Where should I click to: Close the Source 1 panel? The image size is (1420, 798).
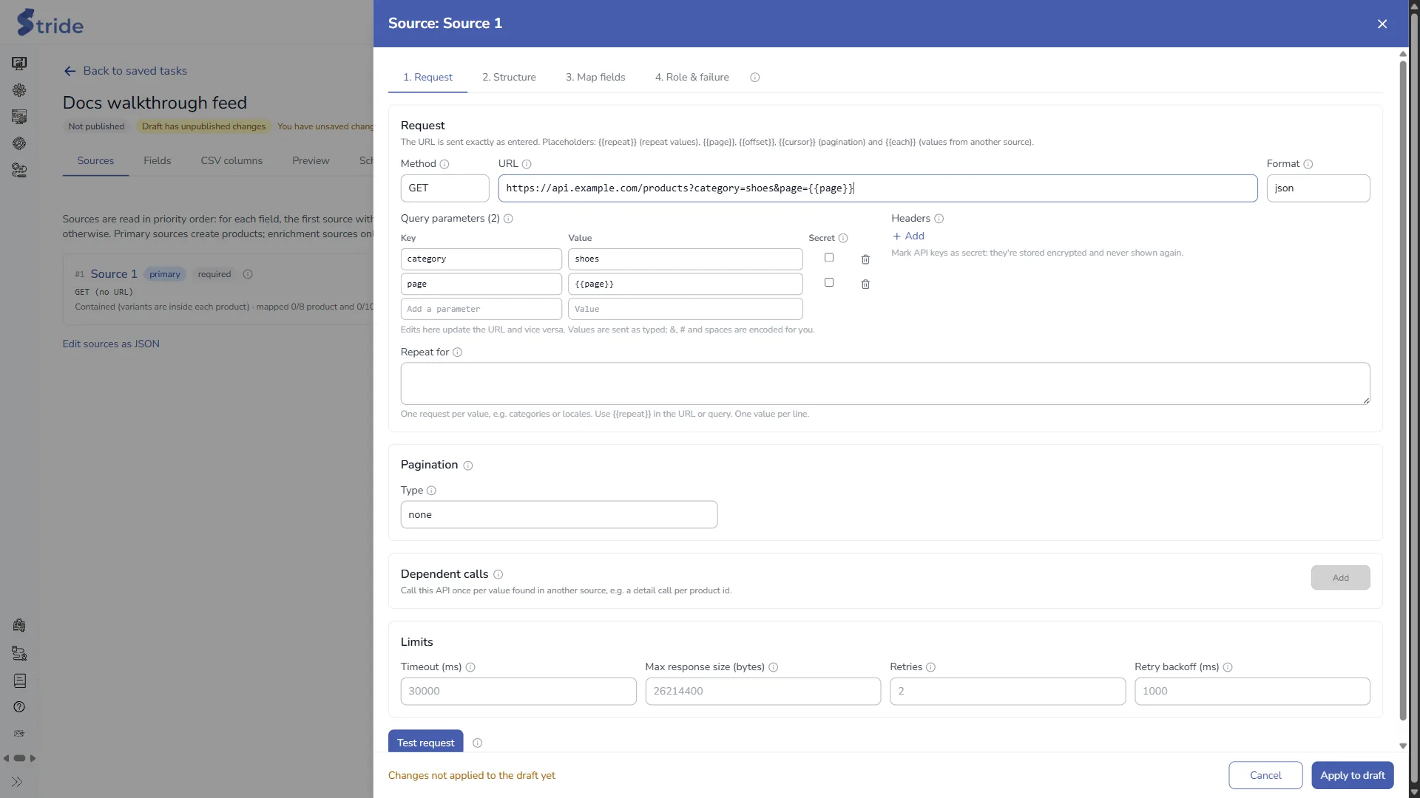[1382, 24]
